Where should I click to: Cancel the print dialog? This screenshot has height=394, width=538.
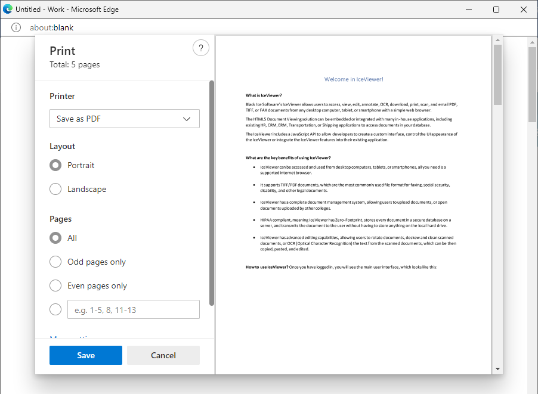163,355
